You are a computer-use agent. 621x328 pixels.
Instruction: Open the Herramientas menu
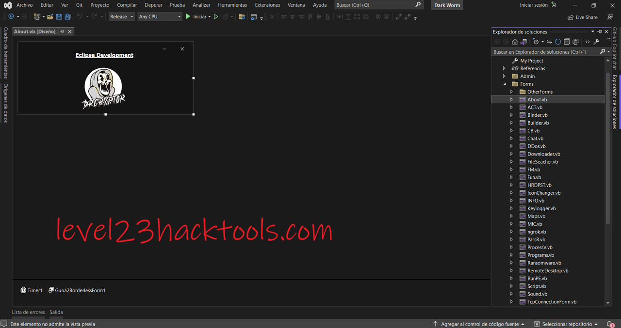click(232, 5)
